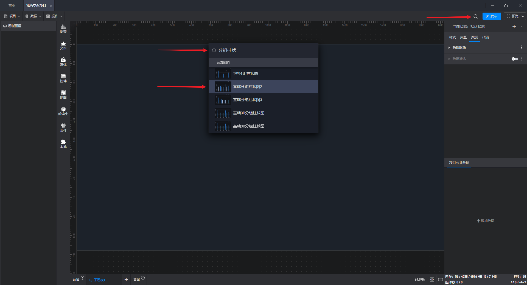Open the dropdown arrow beside 预览
The image size is (527, 285).
(x=523, y=16)
